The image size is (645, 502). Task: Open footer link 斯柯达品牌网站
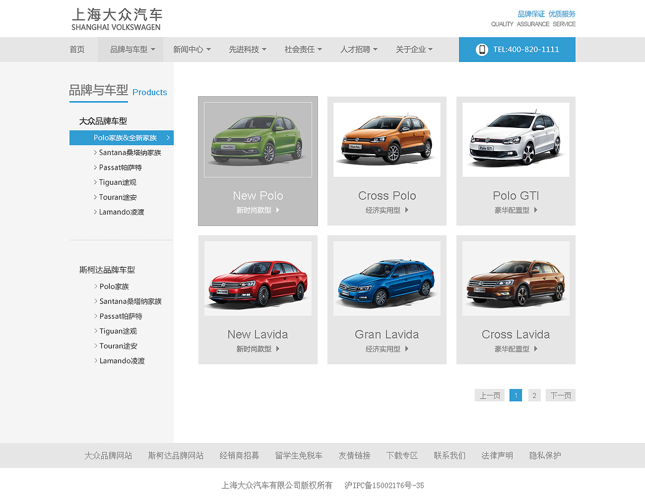click(176, 456)
